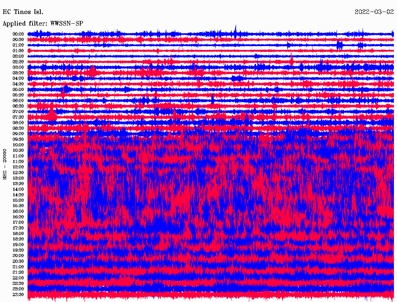Select the 18:00 time label

18,233
